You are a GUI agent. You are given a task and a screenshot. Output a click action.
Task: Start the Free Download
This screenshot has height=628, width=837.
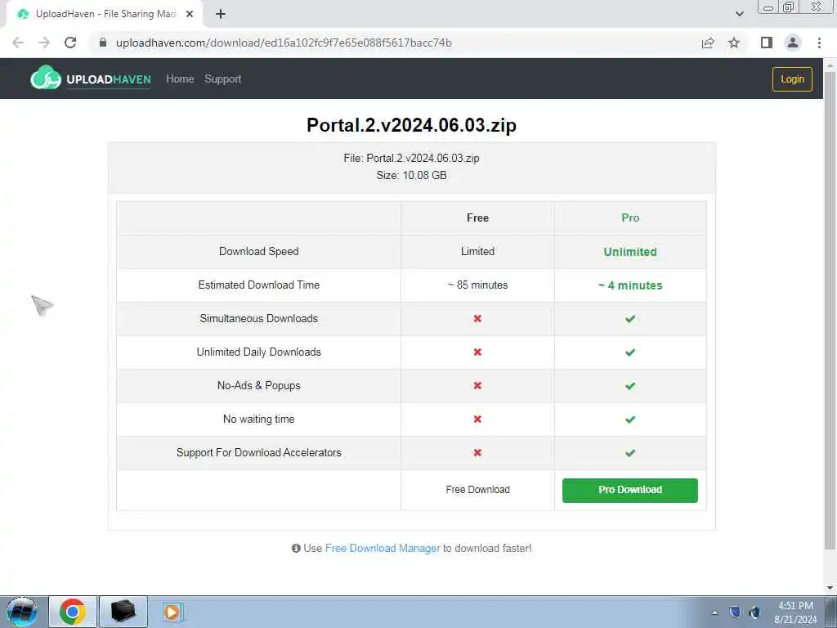477,490
